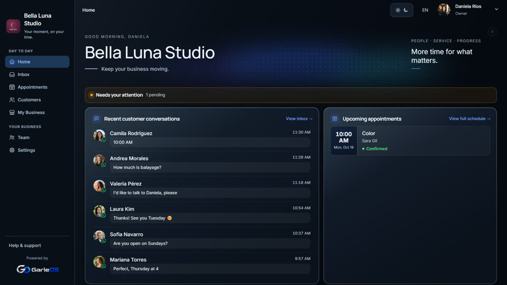Click the pause icon near top right
507x285 pixels.
click(x=492, y=32)
